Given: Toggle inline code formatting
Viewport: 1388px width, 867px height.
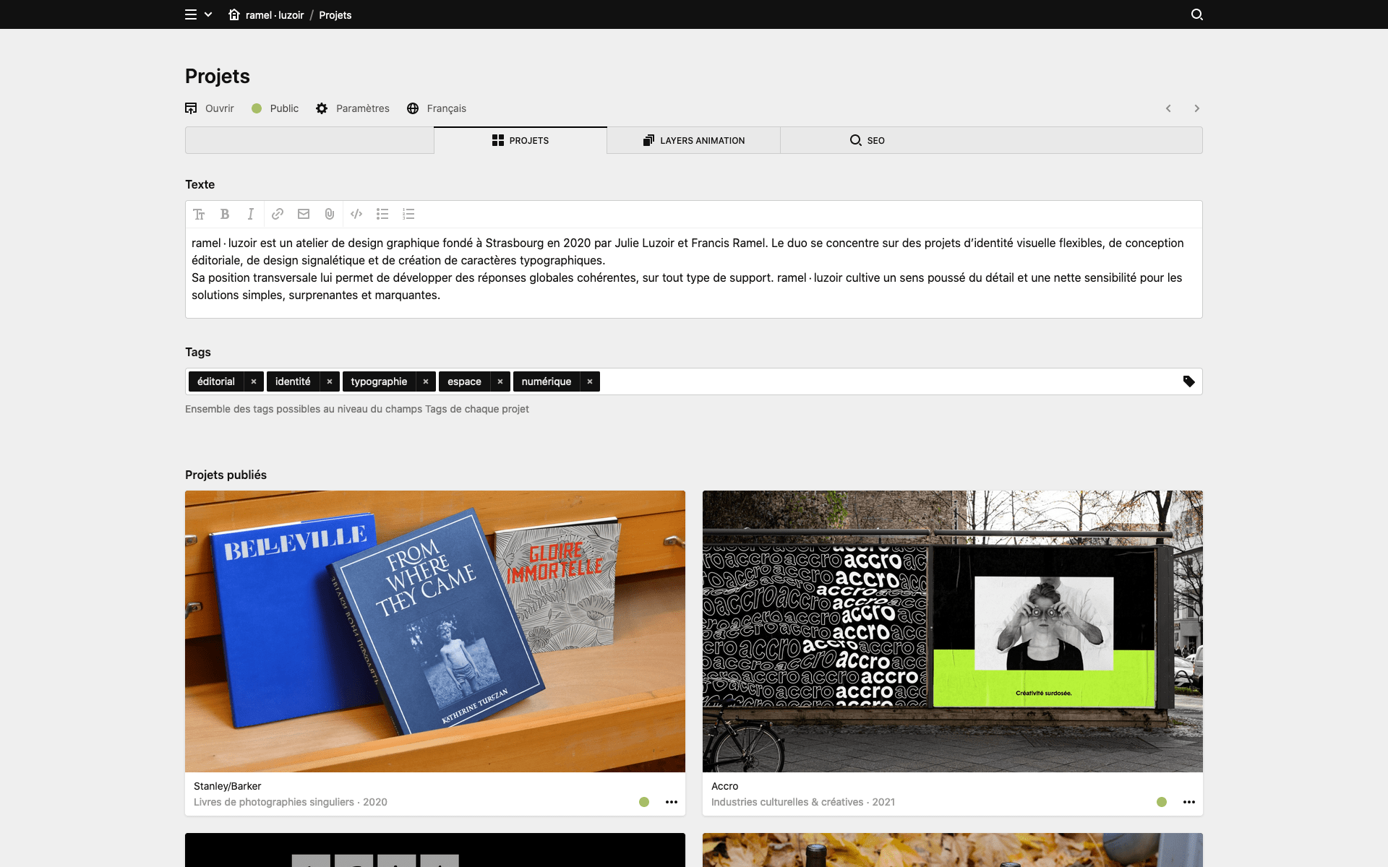Looking at the screenshot, I should coord(356,214).
